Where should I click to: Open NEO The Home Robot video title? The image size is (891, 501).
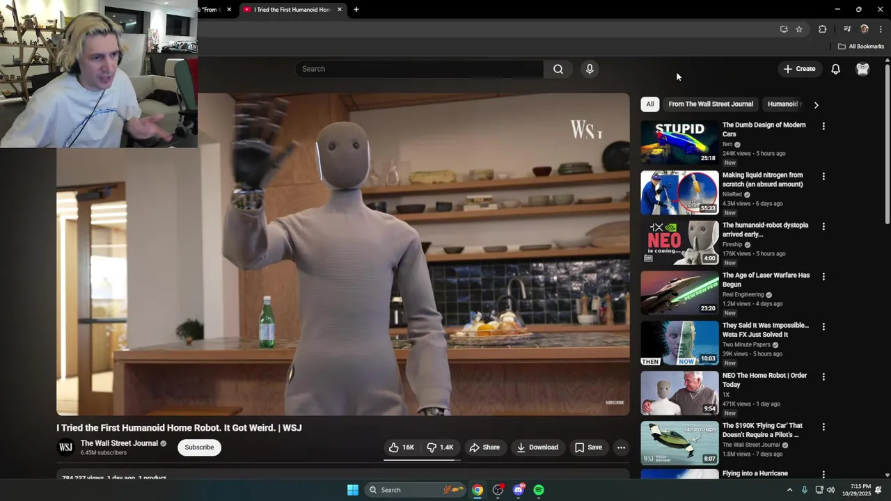tap(765, 380)
